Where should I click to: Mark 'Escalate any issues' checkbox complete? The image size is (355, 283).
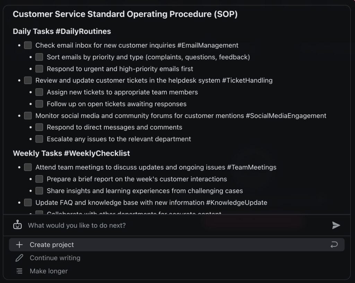pos(39,139)
